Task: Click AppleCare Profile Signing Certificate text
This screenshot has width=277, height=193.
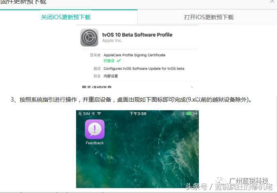Action: (x=135, y=55)
